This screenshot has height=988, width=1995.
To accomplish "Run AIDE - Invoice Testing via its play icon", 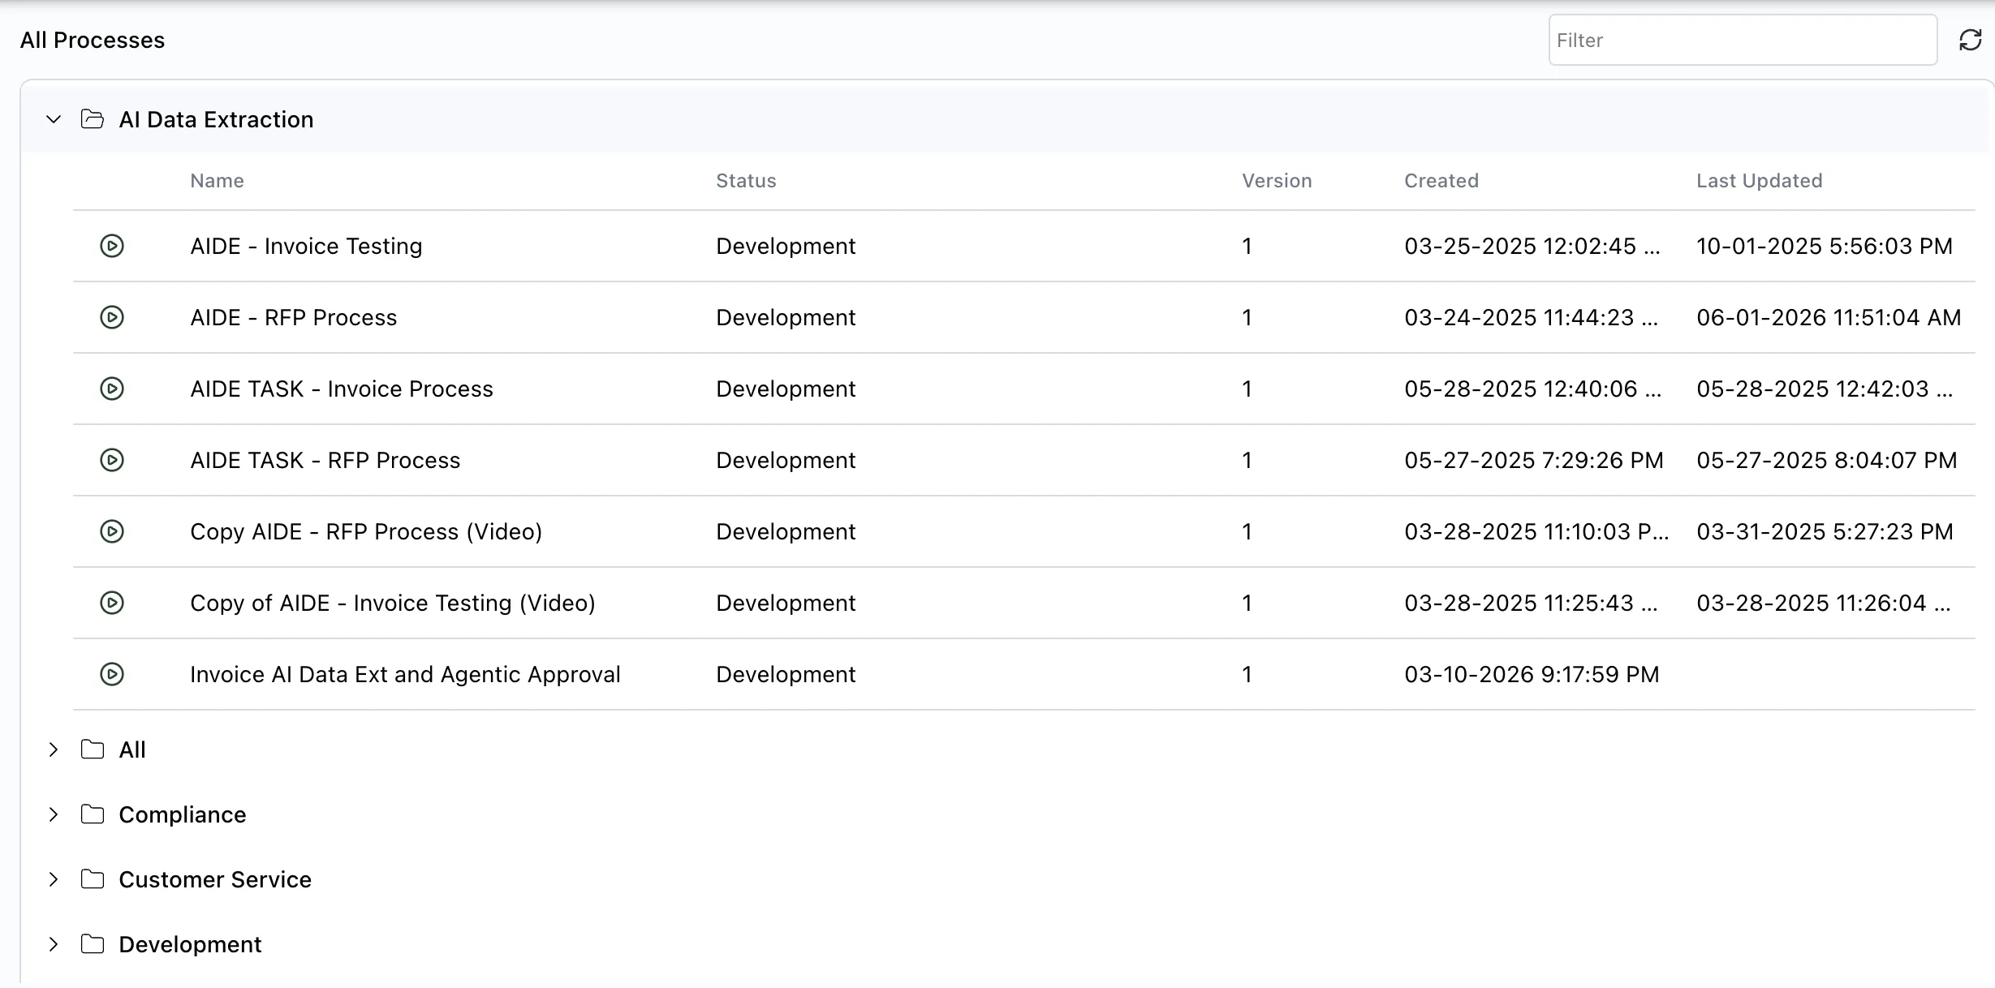I will pyautogui.click(x=112, y=246).
